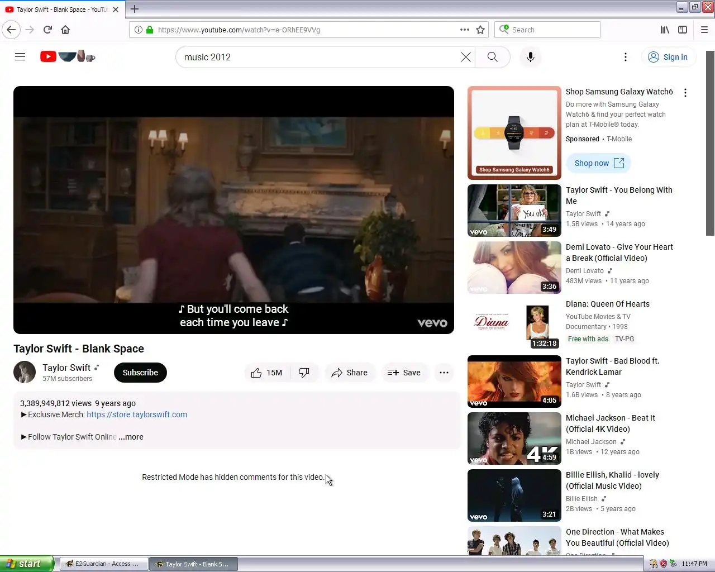Screen dimensions: 715x572
Task: Open the Firefox application menu
Action: 704,30
